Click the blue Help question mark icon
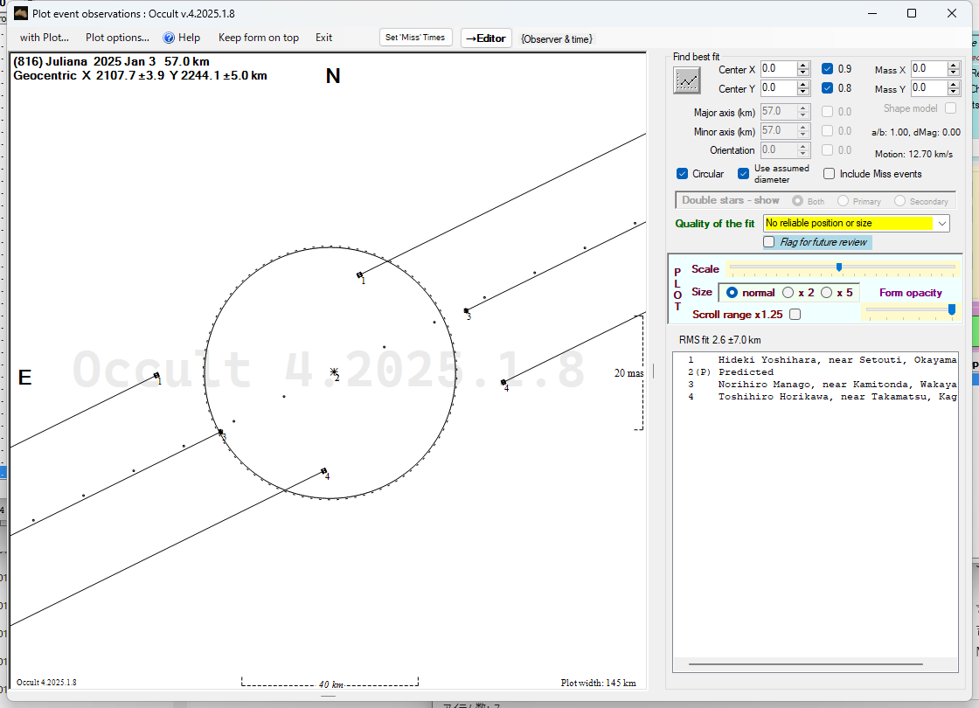 pos(169,38)
